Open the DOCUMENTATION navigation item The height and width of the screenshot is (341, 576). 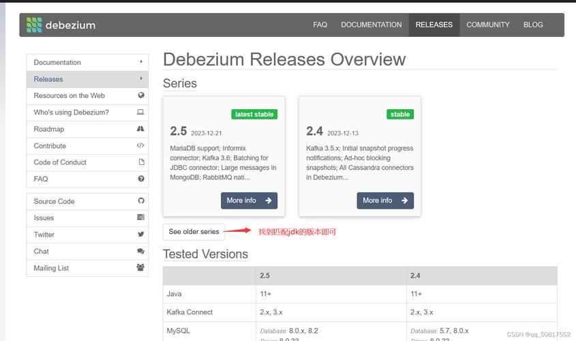coord(371,25)
